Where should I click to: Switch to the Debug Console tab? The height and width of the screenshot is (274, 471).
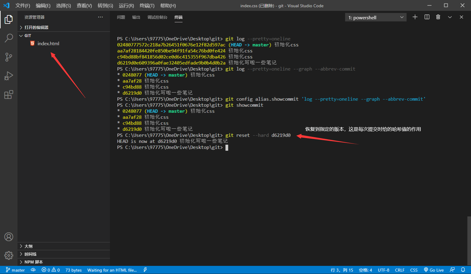click(x=157, y=17)
